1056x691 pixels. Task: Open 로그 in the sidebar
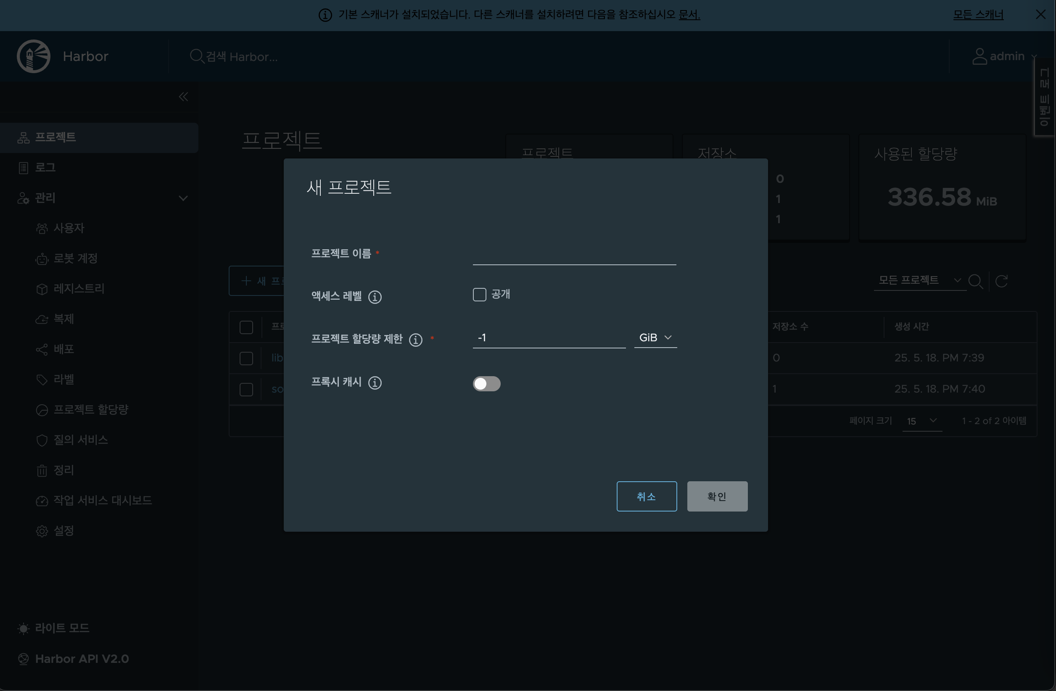pos(45,168)
